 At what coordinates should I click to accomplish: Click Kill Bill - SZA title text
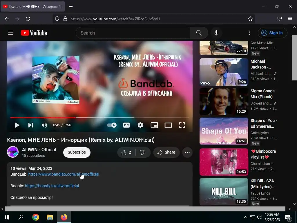[x=262, y=184]
